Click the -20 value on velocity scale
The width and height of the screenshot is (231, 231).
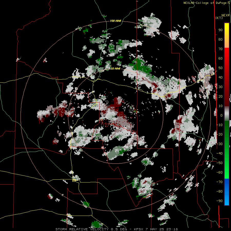coord(219,134)
